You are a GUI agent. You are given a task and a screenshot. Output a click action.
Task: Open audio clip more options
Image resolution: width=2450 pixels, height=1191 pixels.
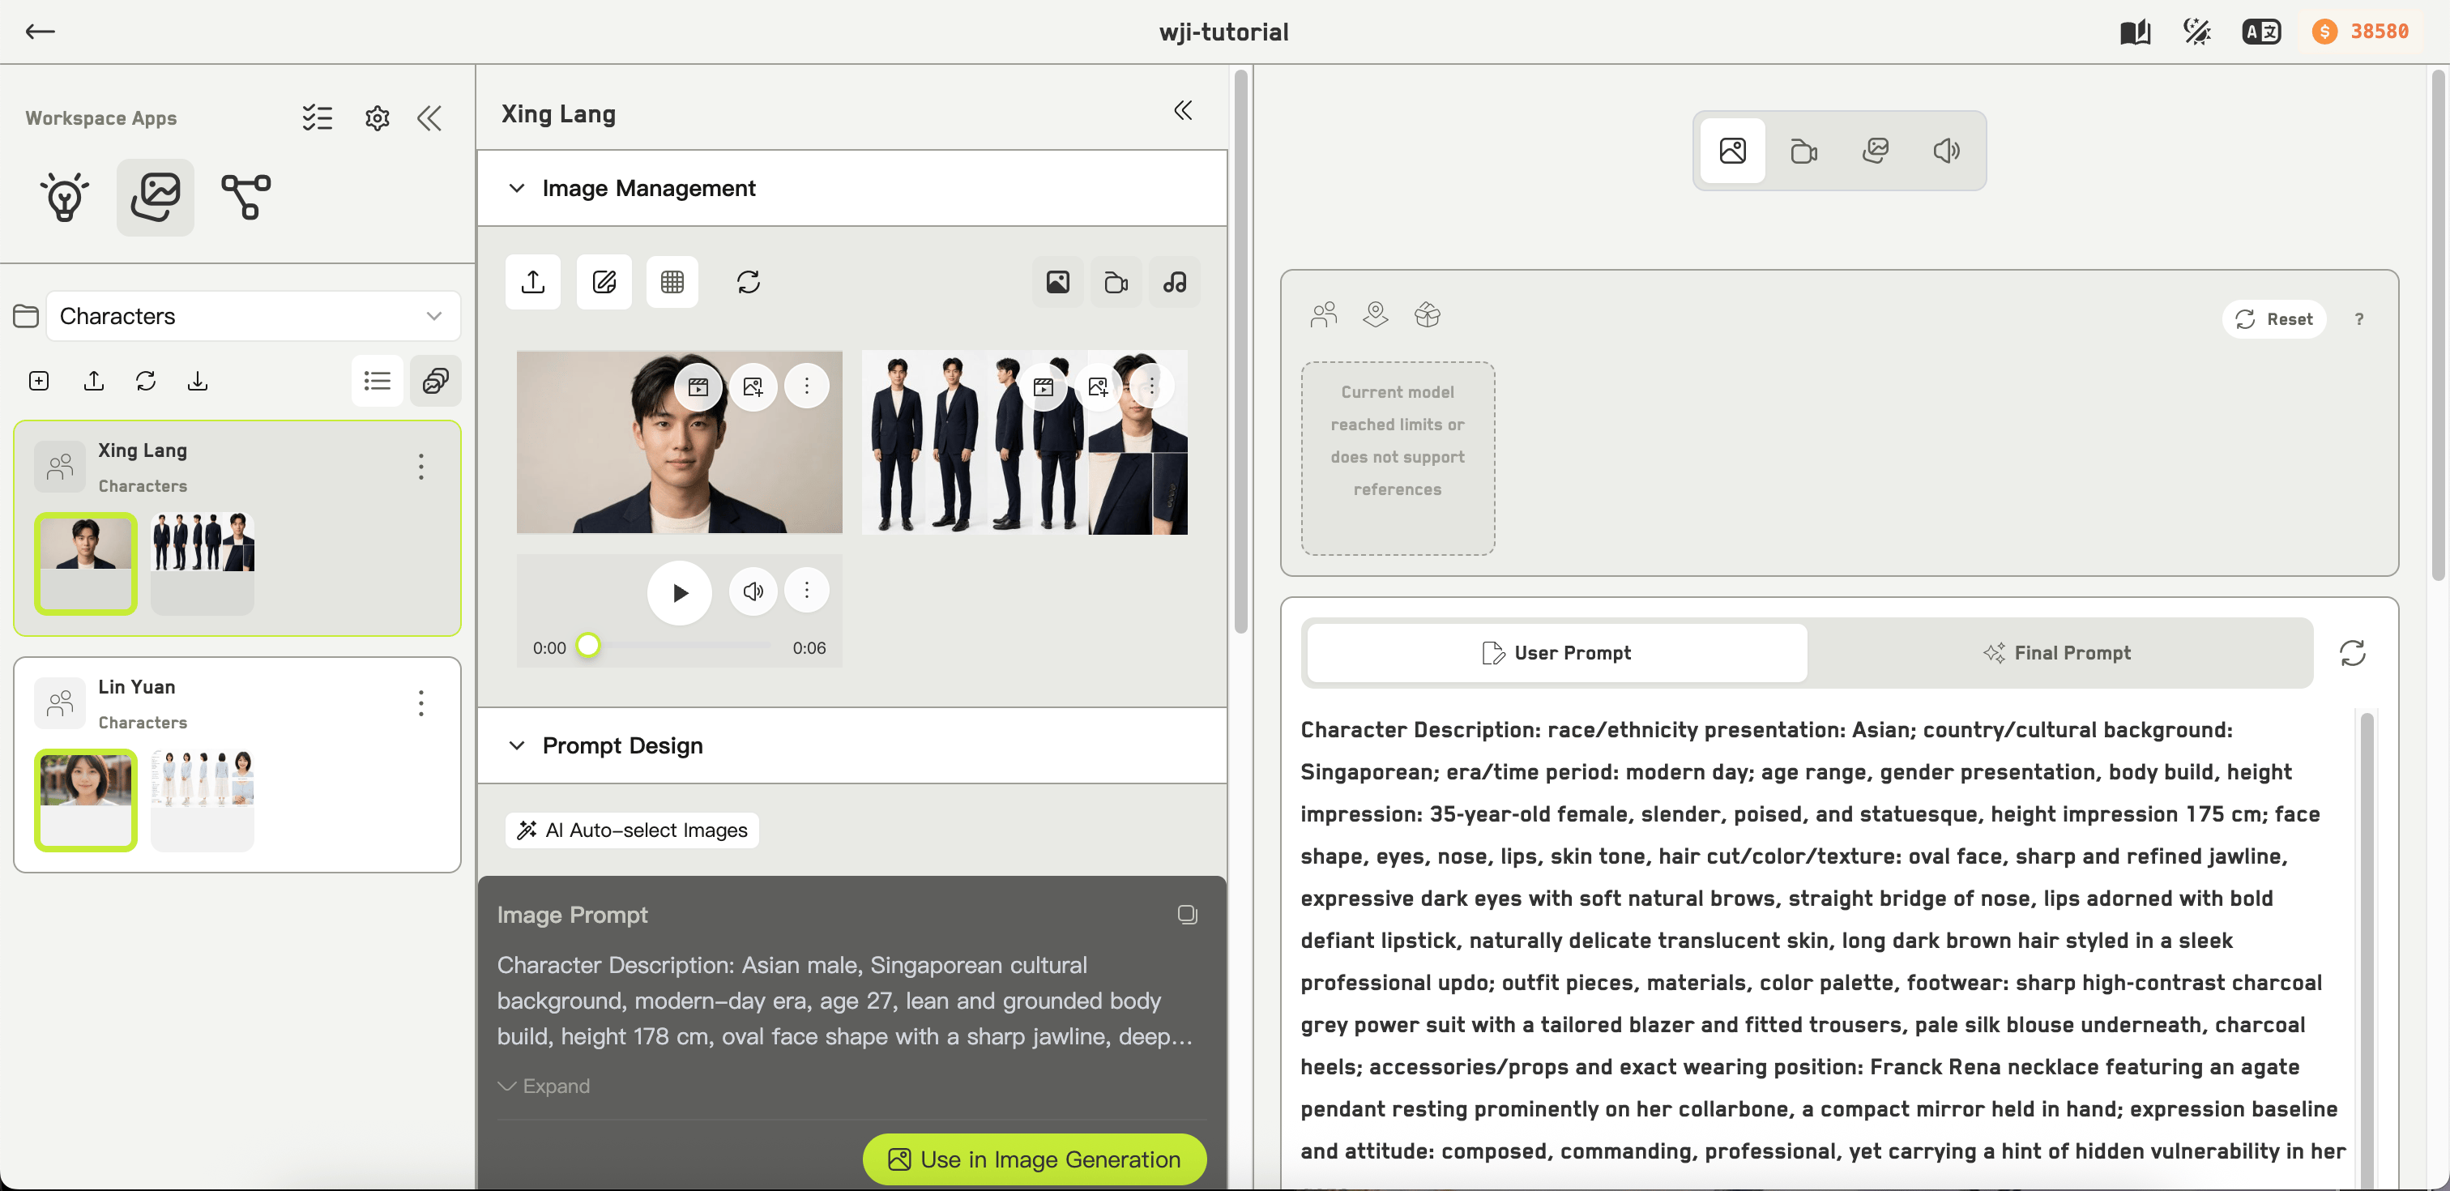coord(806,591)
